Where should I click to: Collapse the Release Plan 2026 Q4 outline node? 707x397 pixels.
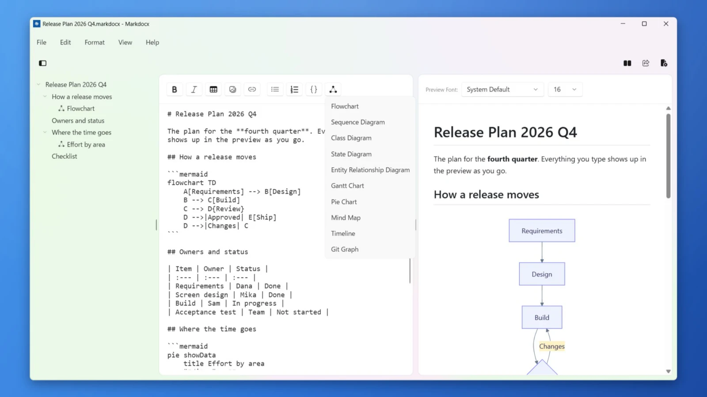tap(38, 84)
